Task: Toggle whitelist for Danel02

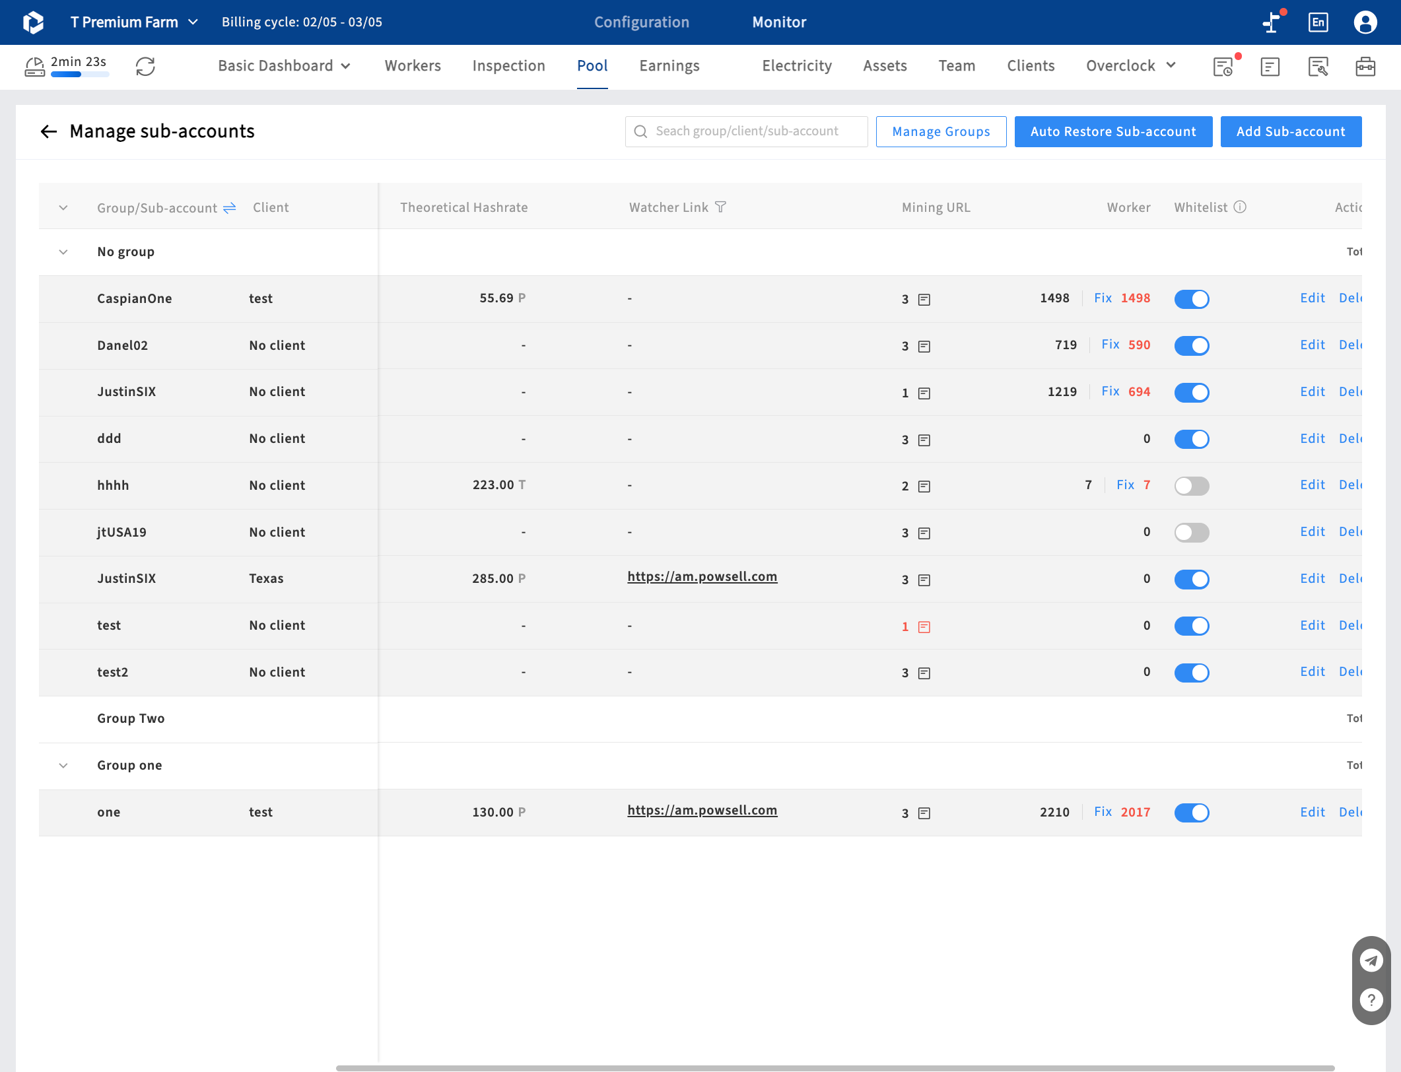Action: pyautogui.click(x=1191, y=346)
